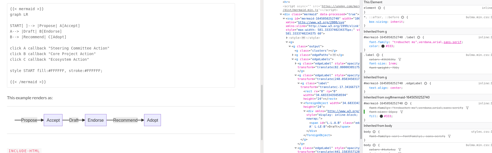Viewport: 492px width, 153px height.
Task: Click underlined 'sans-serif' font value
Action: (452, 42)
